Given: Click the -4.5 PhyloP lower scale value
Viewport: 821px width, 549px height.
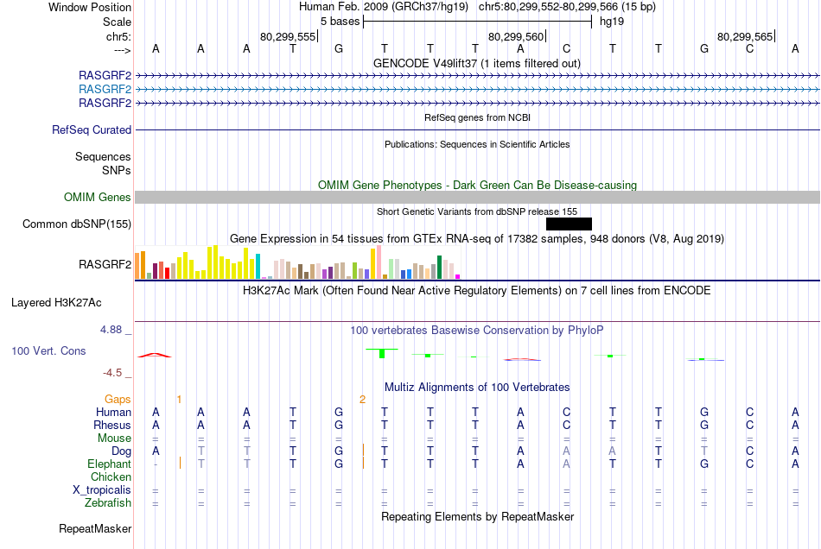Looking at the screenshot, I should click(x=112, y=373).
